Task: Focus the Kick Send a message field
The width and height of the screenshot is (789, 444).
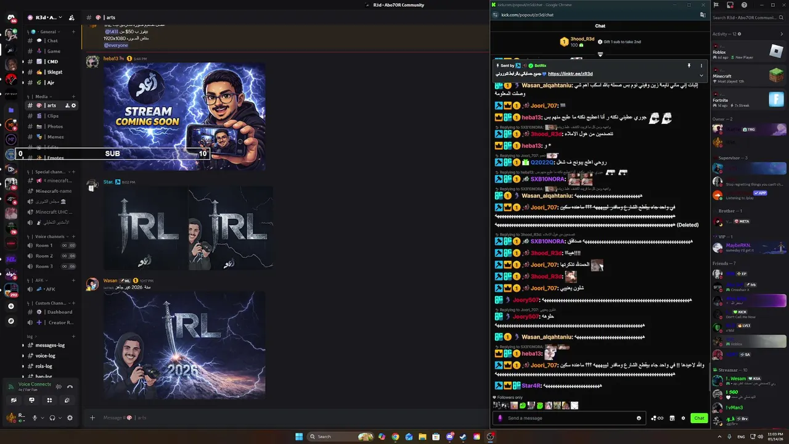Action: tap(569, 418)
